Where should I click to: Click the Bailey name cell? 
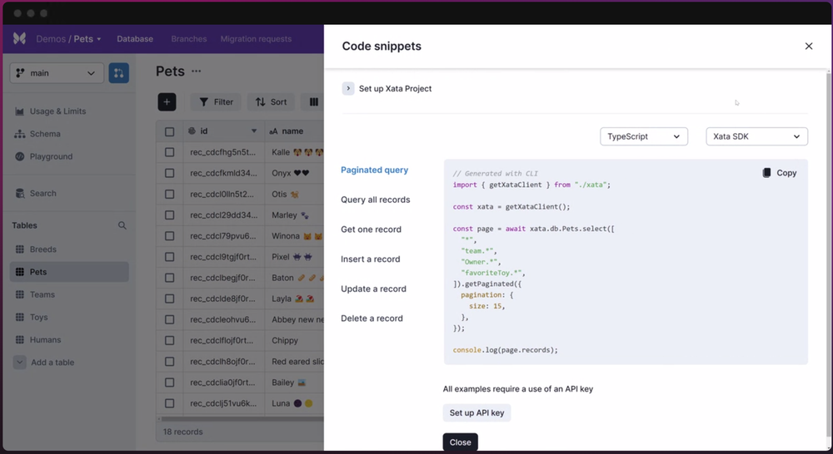pyautogui.click(x=294, y=382)
